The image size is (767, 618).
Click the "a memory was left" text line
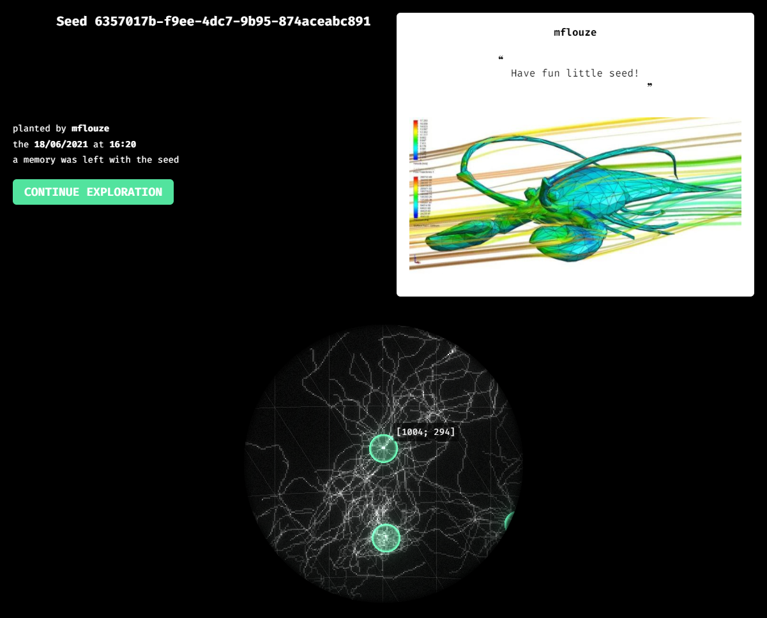96,159
